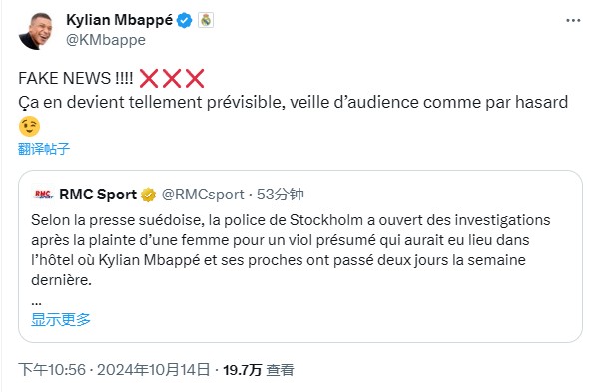Screen dimensions: 599x392
Task: Click RMC Sport's gold verified badge
Action: (148, 195)
